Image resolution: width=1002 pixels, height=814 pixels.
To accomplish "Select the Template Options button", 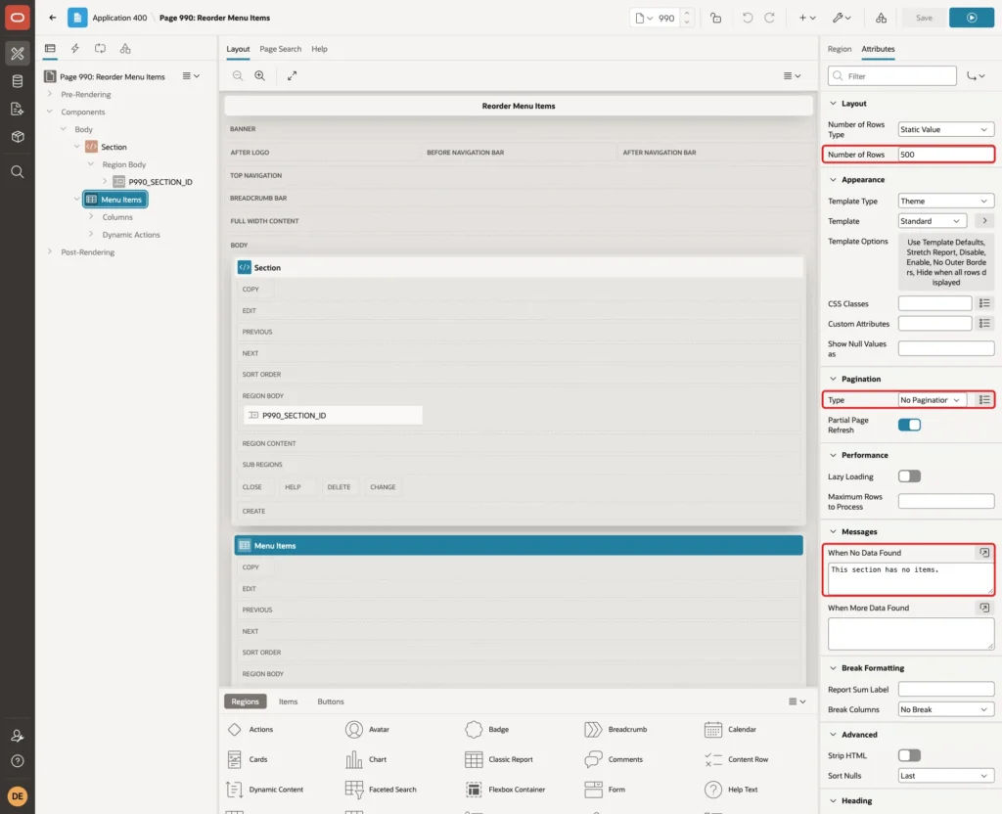I will [x=946, y=262].
